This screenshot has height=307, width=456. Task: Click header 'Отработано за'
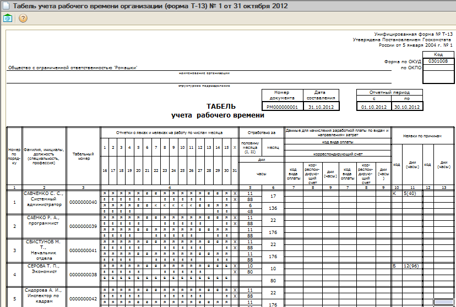pyautogui.click(x=261, y=132)
